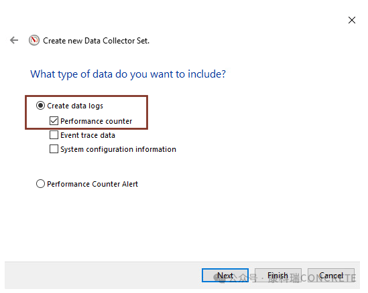Select the Create data logs radio button

point(40,106)
